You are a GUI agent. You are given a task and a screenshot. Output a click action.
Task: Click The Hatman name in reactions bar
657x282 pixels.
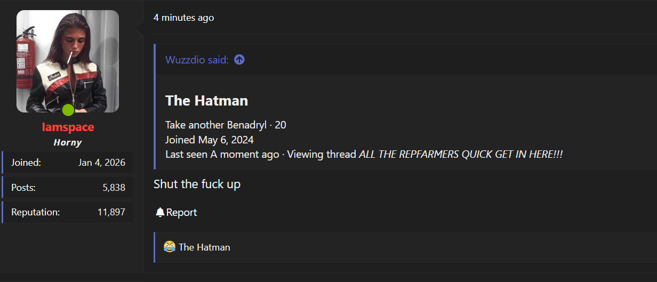point(204,247)
